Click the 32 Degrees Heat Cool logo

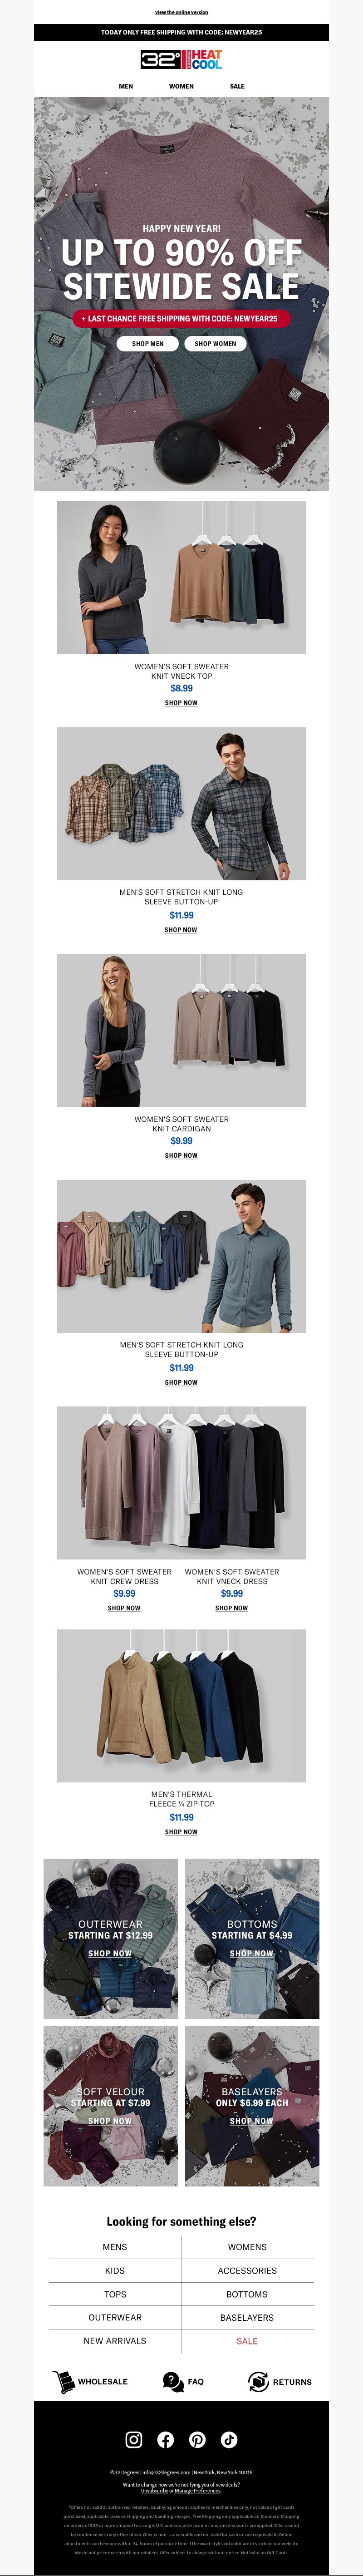coord(181,60)
